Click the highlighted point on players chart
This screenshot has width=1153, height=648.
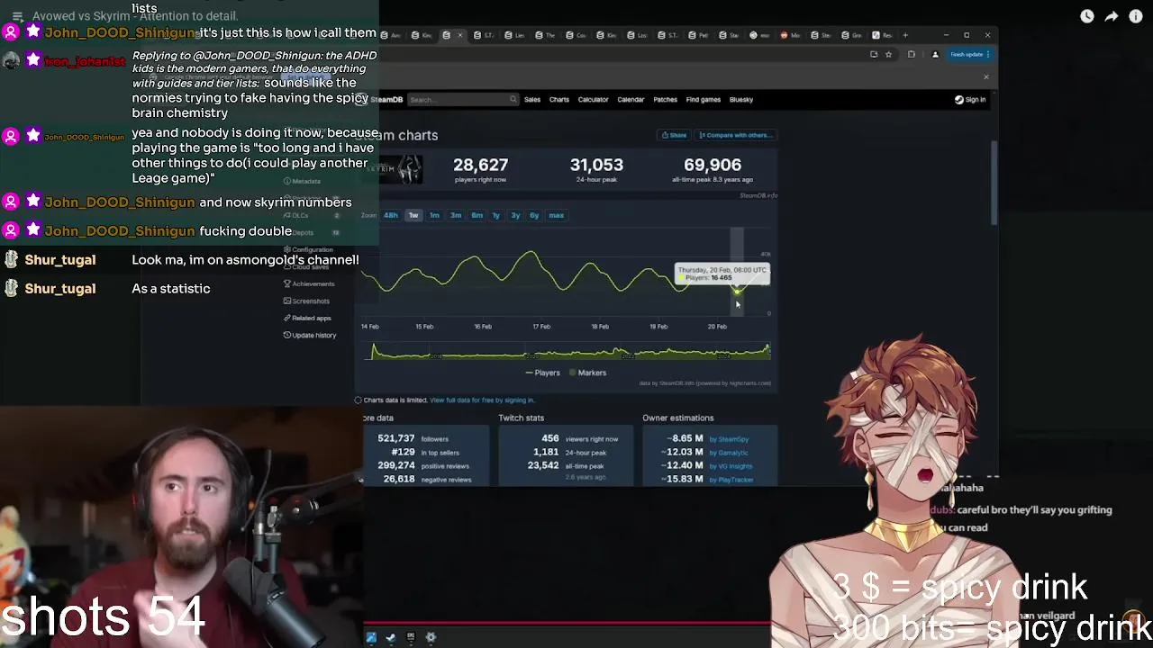[737, 290]
